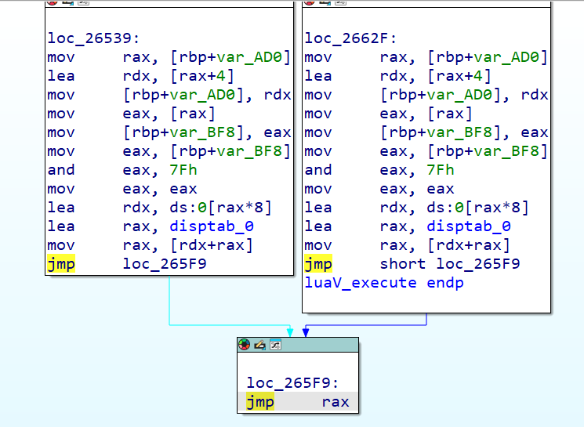
Task: Click mov eax, eax in loc_26539 block
Action: point(122,189)
